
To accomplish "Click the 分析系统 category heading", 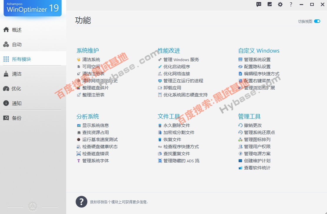I will pos(88,116).
